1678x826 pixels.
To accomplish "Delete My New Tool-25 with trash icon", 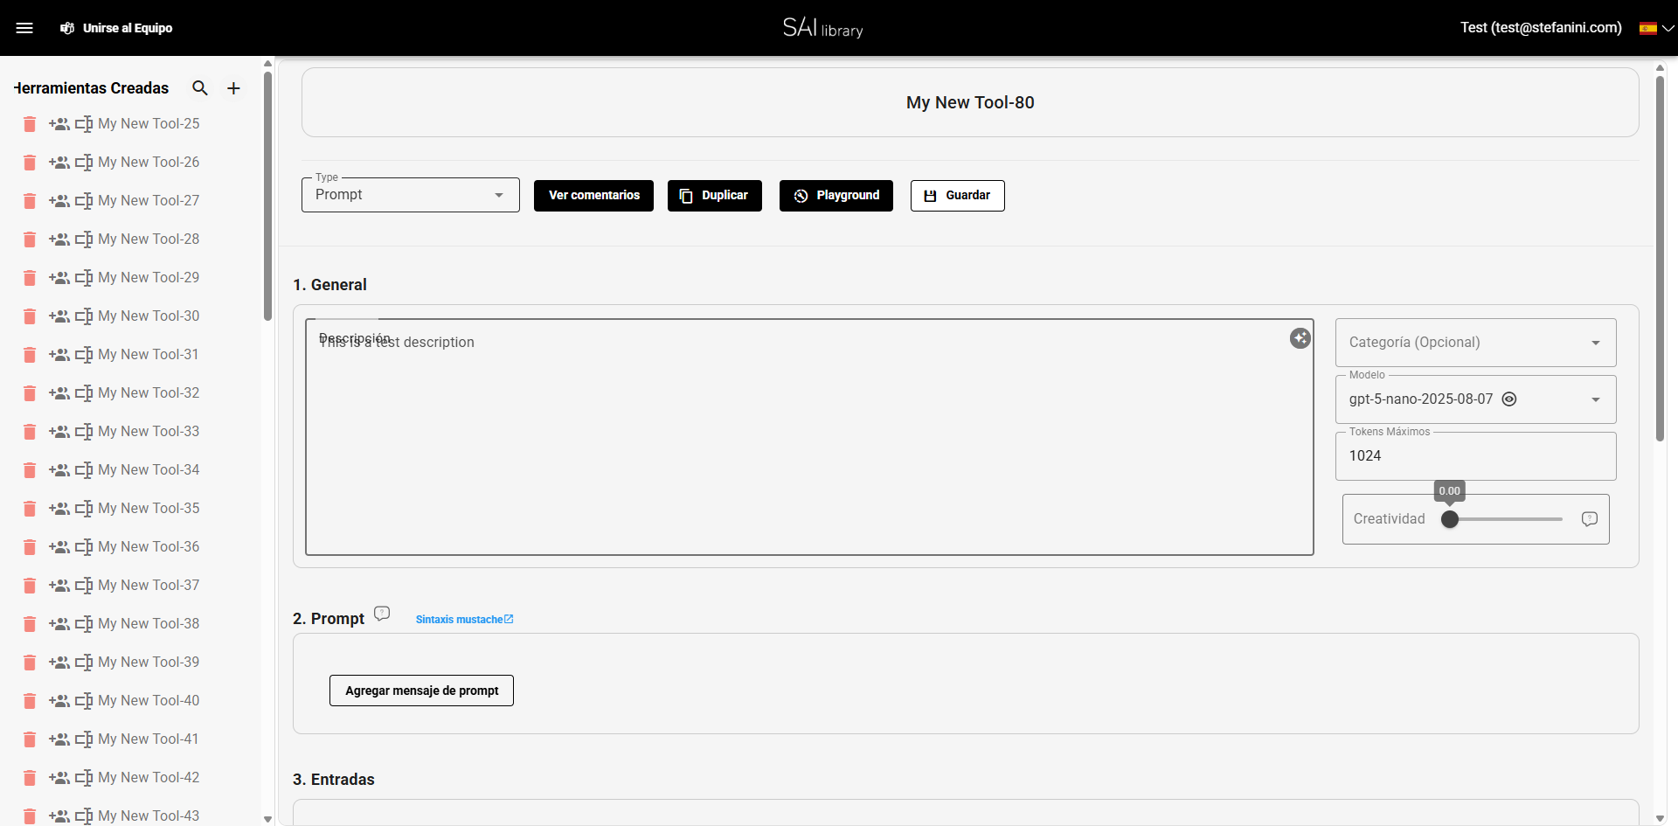I will click(30, 124).
